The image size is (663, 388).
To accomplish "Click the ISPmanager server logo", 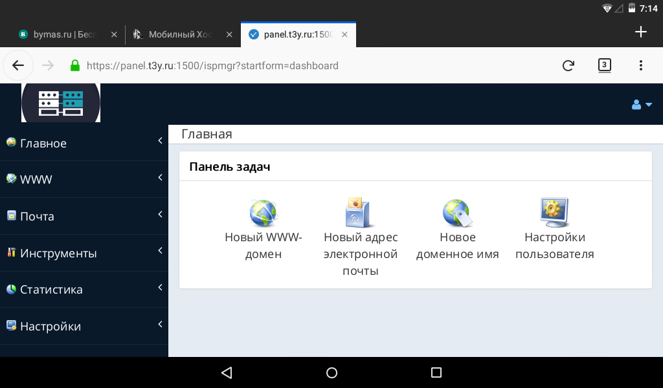I will click(x=61, y=102).
